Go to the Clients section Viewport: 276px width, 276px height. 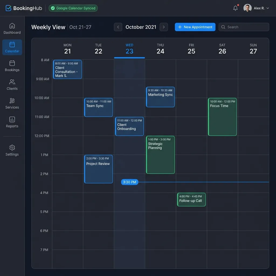click(12, 85)
